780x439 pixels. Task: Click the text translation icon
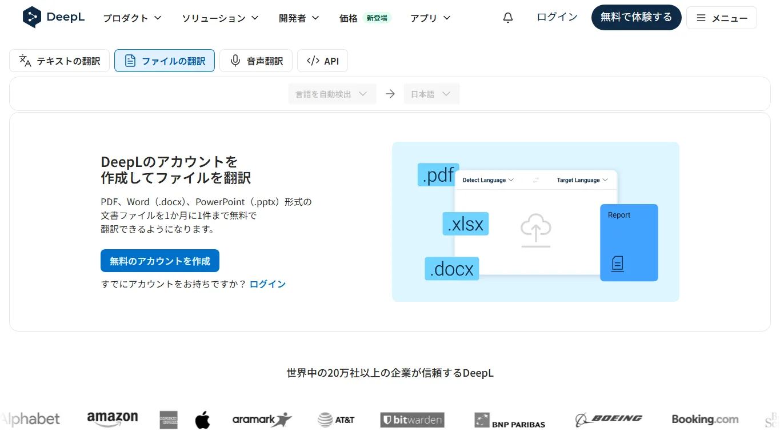point(25,61)
